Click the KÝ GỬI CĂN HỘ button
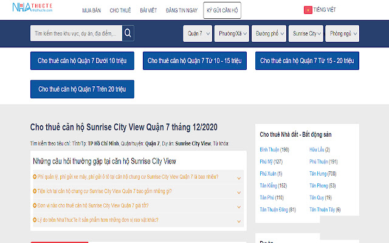The image size is (389, 243). pos(222,10)
